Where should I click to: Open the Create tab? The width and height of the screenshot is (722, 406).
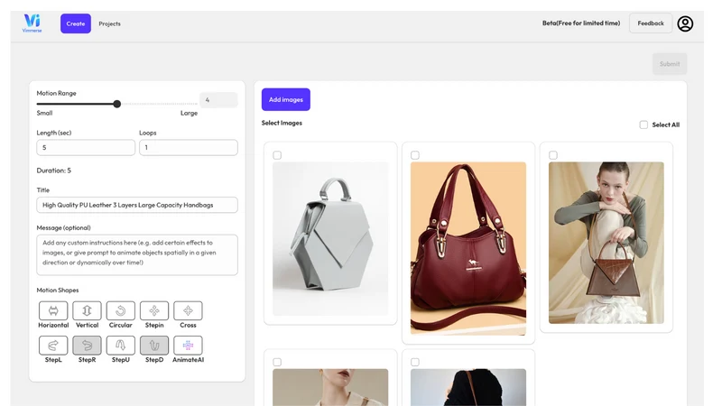tap(76, 23)
